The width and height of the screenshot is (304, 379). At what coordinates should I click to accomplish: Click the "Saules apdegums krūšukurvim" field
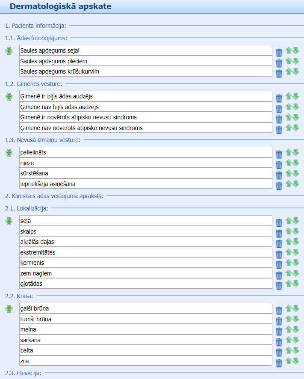(145, 71)
